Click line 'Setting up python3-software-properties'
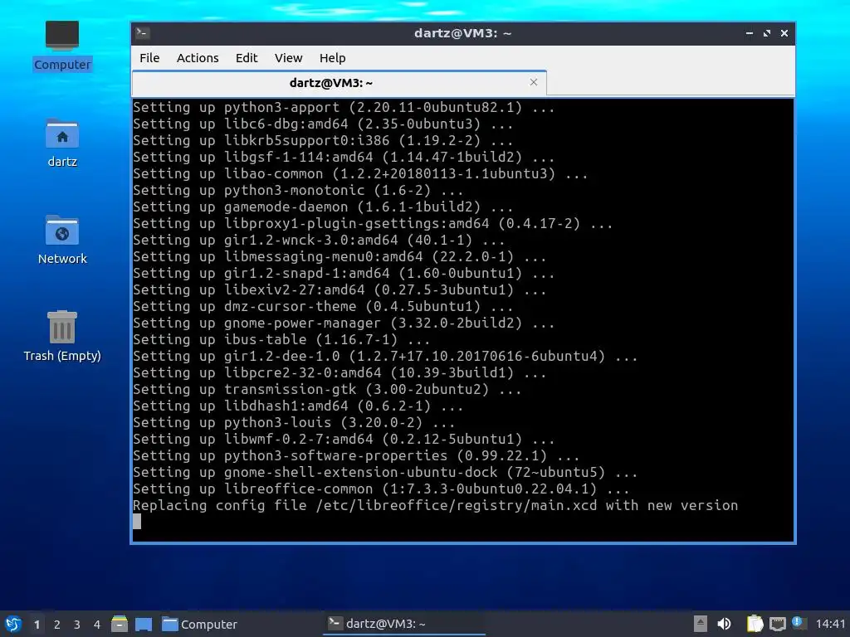This screenshot has height=637, width=850. tap(356, 455)
